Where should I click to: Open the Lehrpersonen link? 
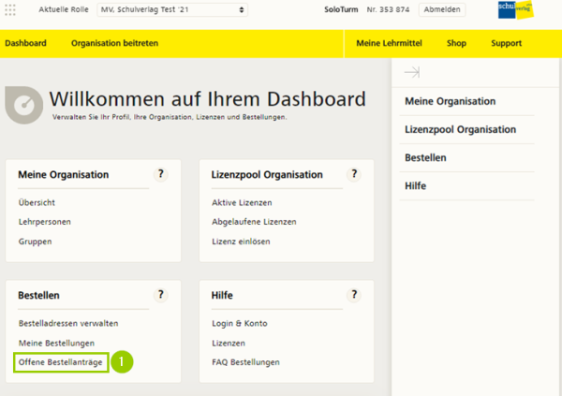point(45,222)
